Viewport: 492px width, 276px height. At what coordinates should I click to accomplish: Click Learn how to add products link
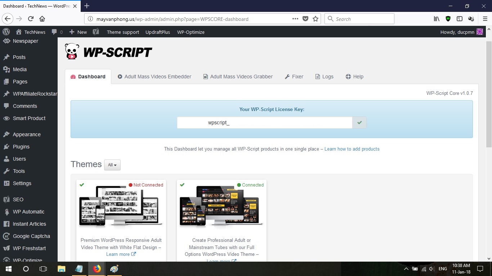352,149
